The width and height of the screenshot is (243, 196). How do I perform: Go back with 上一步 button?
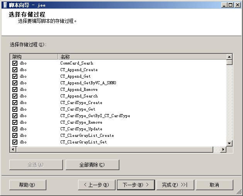pyautogui.click(x=97, y=185)
